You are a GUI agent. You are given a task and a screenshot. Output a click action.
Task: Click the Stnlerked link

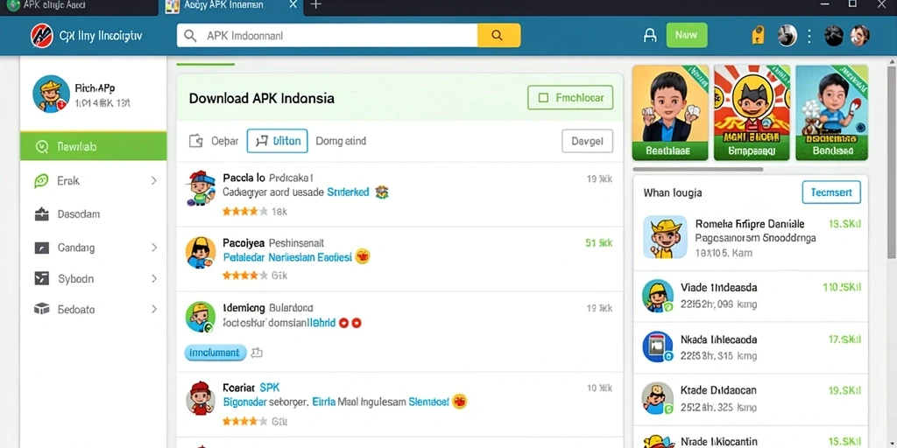348,192
